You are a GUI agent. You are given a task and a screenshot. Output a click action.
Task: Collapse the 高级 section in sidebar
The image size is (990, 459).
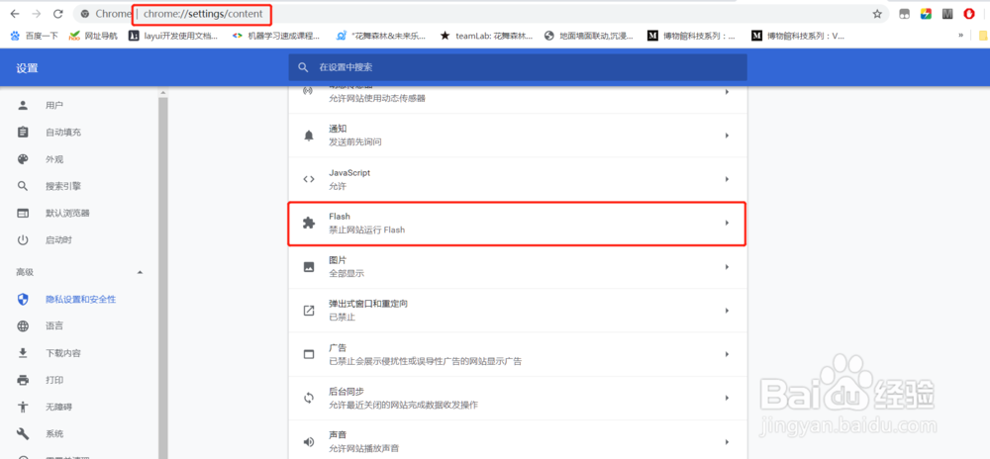141,272
